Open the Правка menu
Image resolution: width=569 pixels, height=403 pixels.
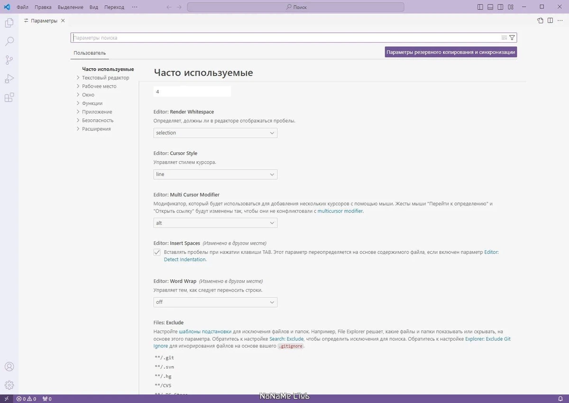tap(43, 7)
